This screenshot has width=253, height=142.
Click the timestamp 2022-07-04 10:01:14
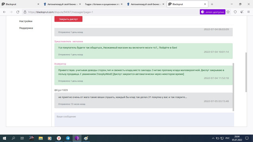[x=216, y=52]
